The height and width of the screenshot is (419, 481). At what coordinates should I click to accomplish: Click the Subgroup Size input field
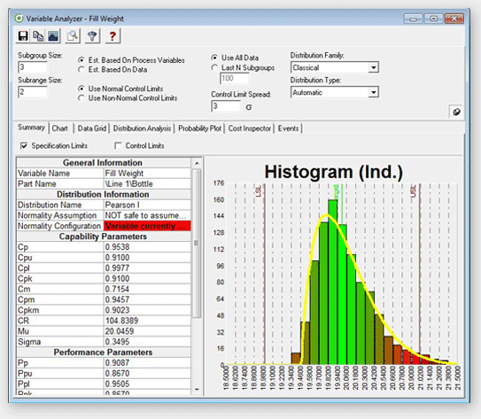(33, 67)
